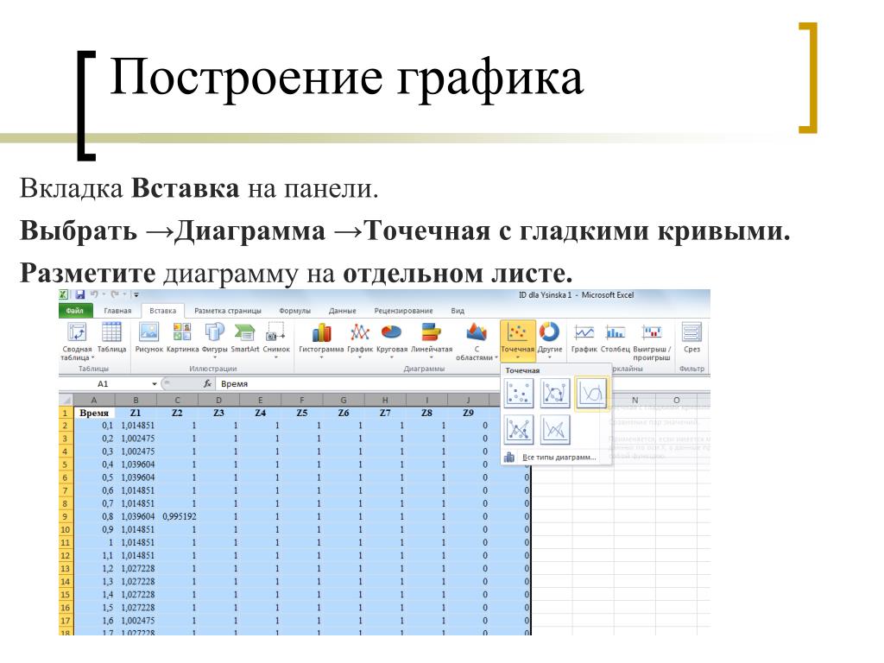
Task: Click the Undo arrow in quick access toolbar
Action: (x=94, y=294)
